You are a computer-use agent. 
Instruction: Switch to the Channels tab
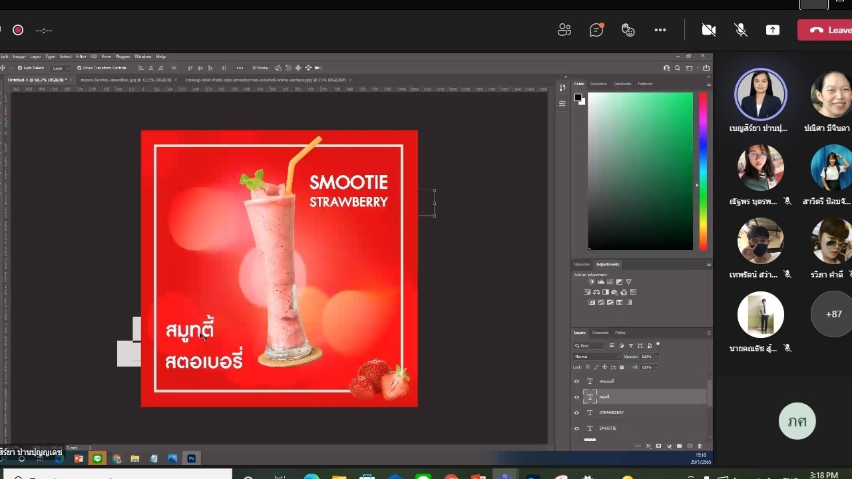tap(600, 333)
